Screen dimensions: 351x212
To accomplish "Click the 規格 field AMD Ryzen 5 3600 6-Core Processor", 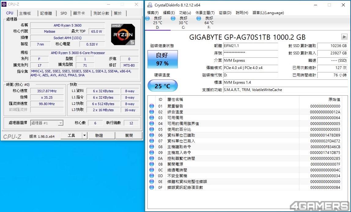I will point(84,53).
